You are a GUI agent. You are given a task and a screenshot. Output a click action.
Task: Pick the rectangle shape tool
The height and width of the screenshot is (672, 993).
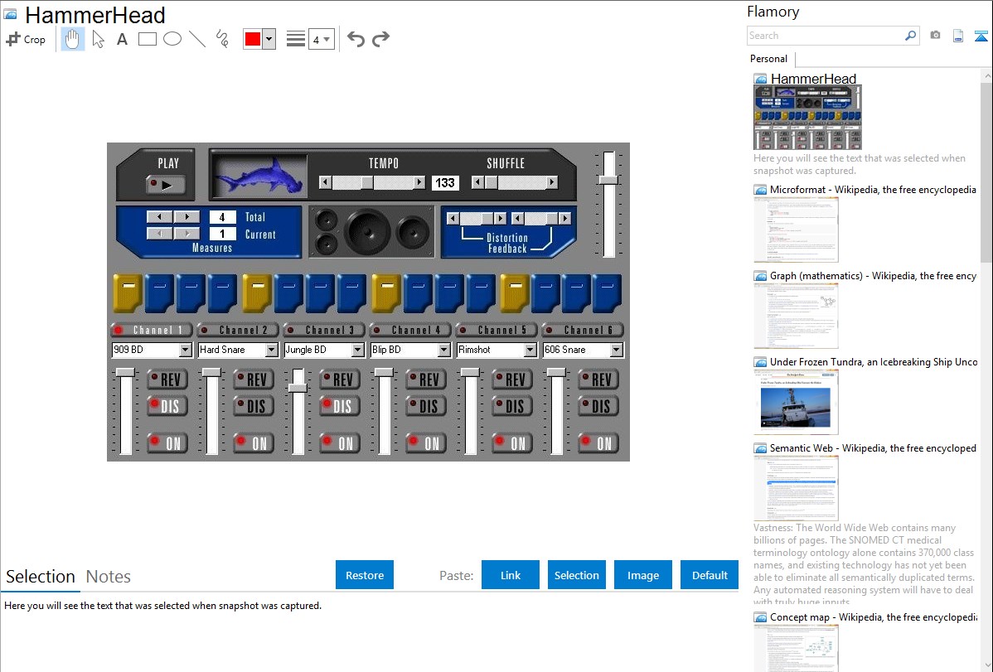[147, 39]
